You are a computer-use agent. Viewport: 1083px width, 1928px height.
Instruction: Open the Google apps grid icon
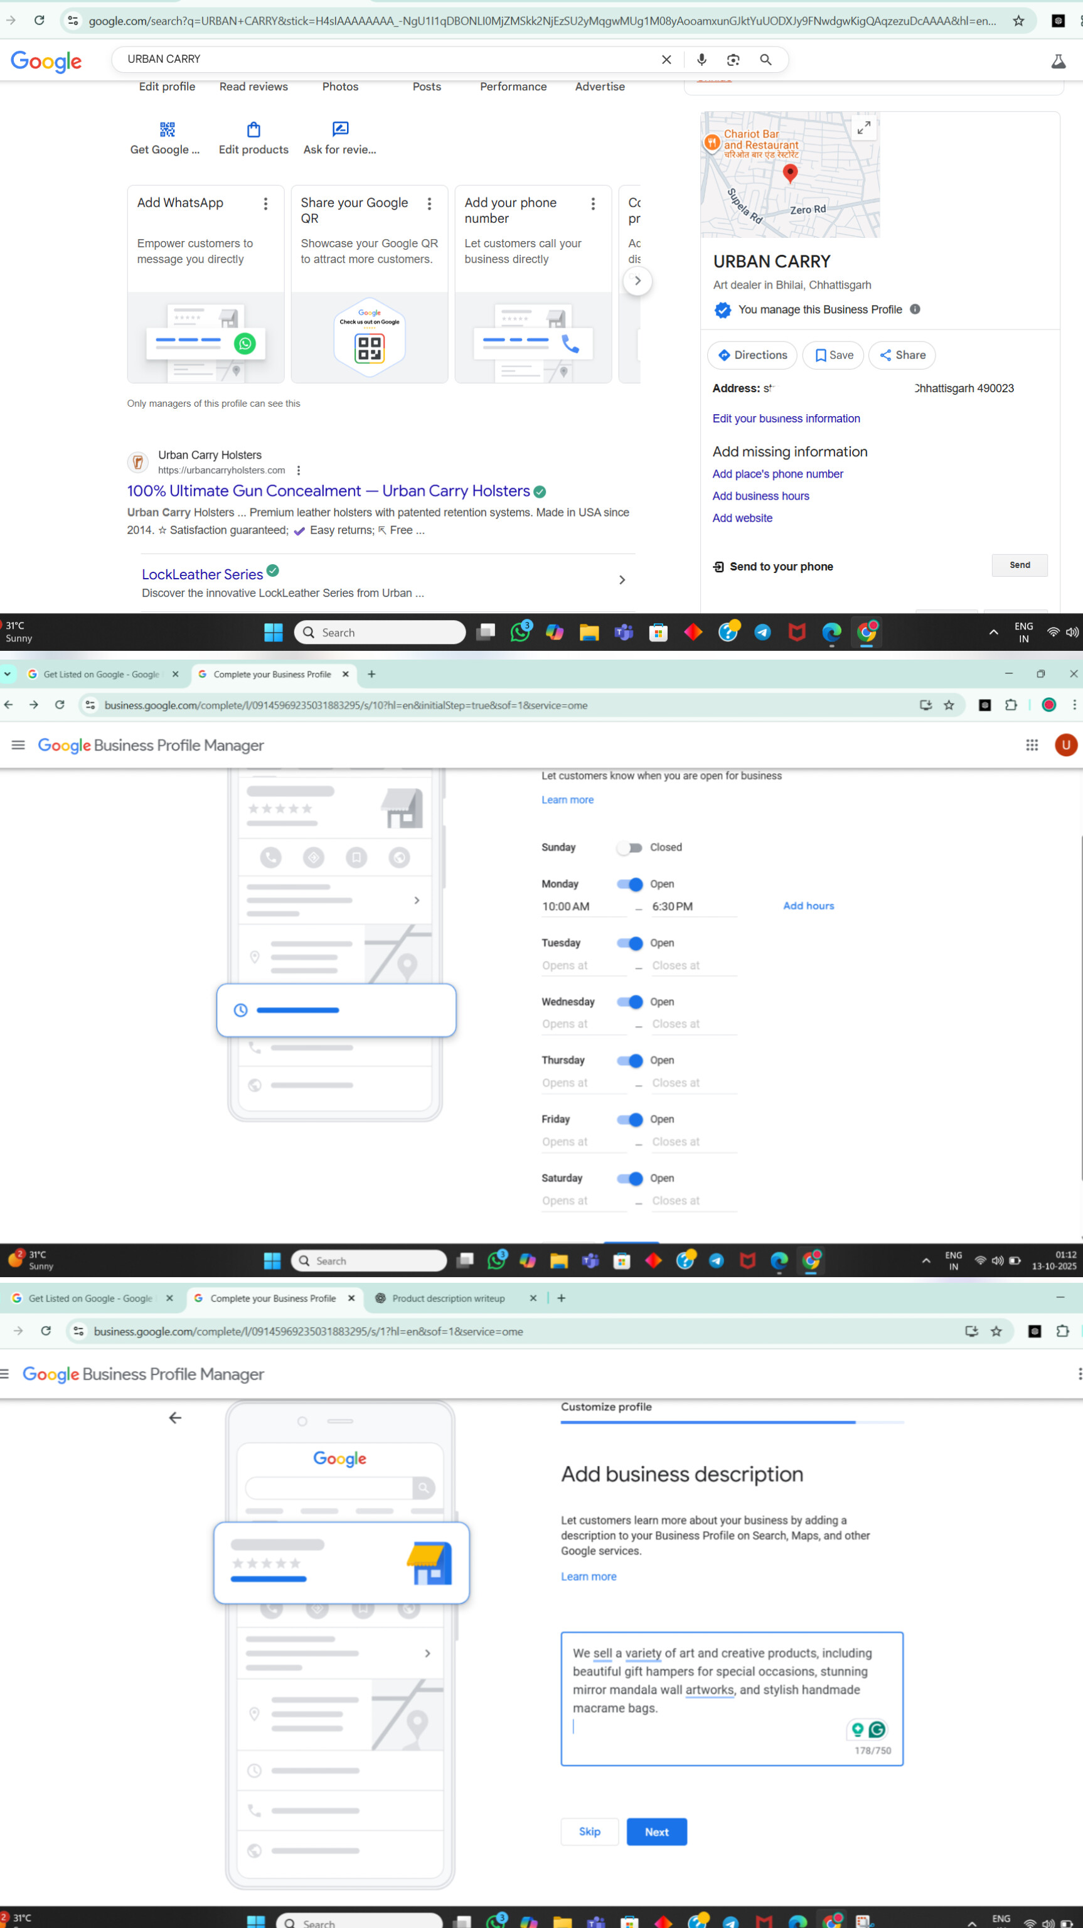[x=1032, y=745]
